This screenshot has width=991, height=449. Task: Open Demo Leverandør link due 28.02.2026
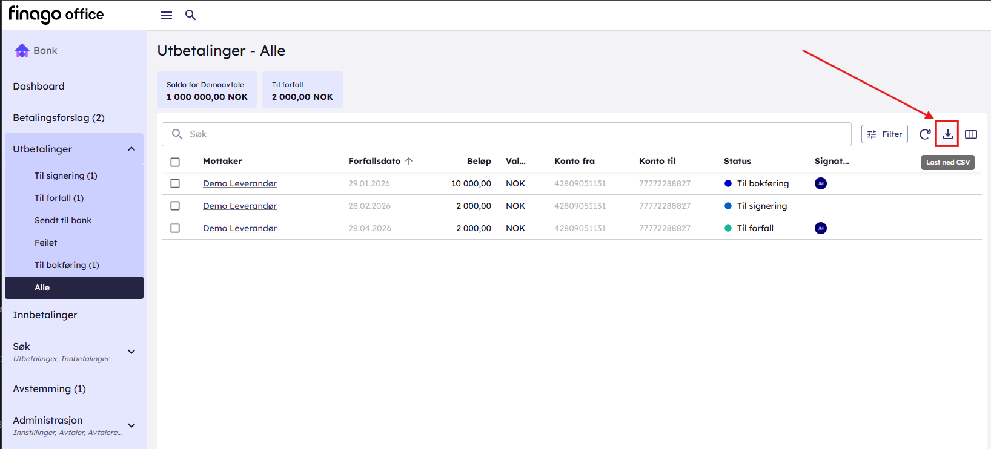tap(239, 206)
